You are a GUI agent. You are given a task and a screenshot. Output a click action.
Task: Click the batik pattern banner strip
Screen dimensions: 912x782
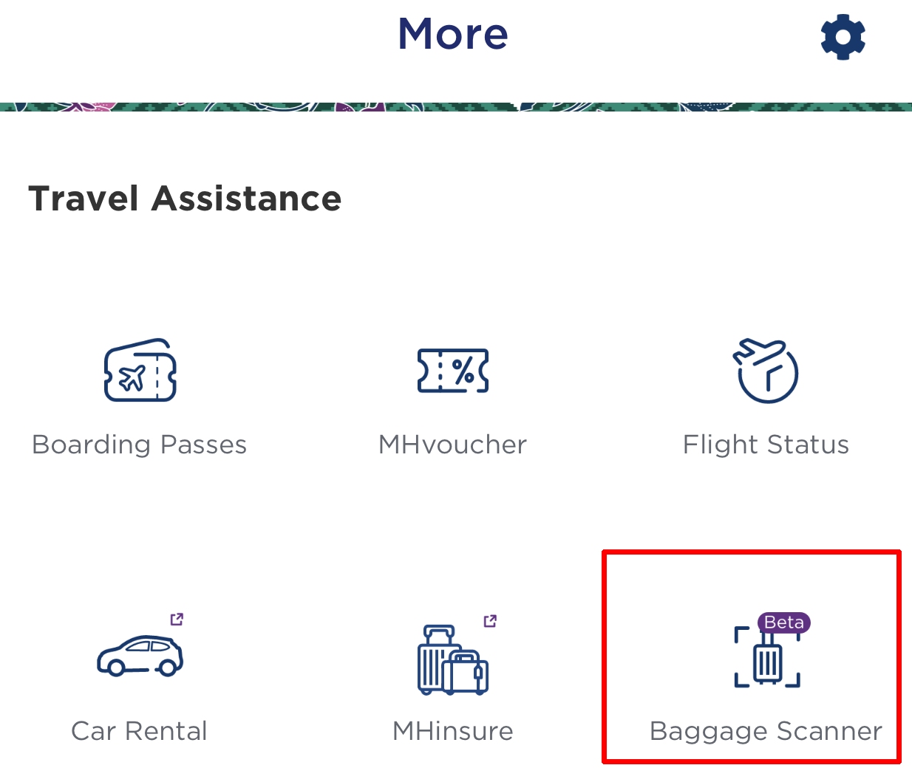pyautogui.click(x=456, y=107)
